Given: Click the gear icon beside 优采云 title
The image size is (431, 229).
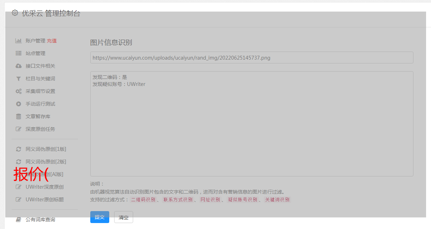Looking at the screenshot, I should pos(15,13).
